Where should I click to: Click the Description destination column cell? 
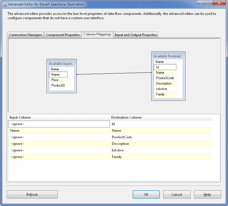click(161, 144)
